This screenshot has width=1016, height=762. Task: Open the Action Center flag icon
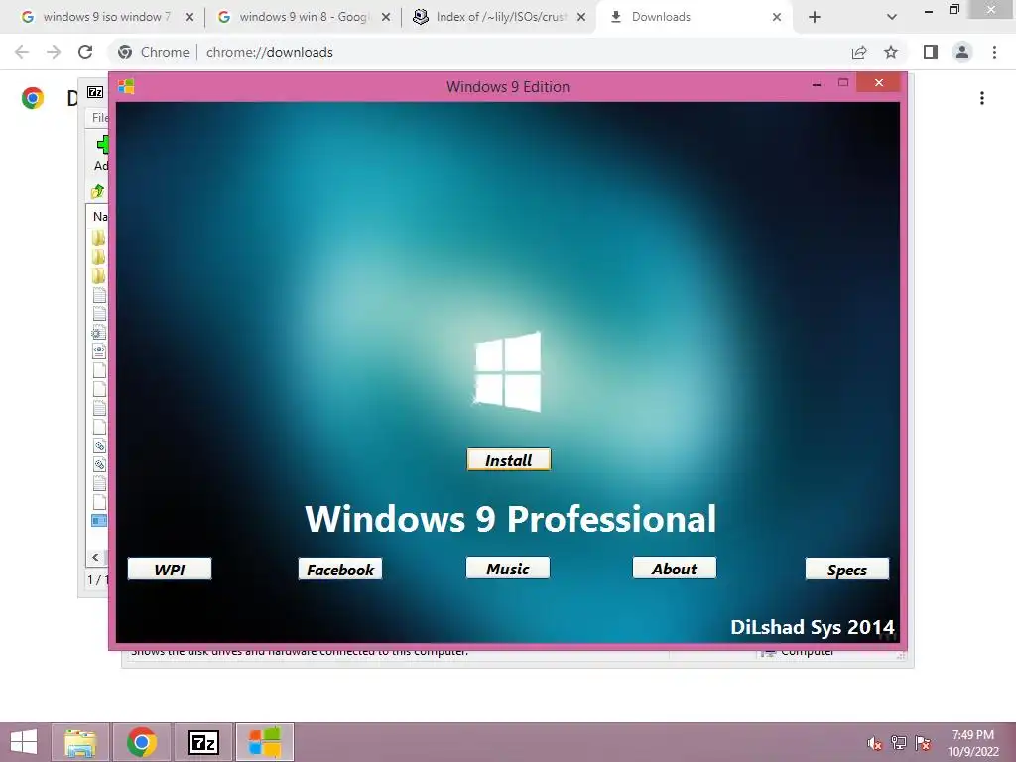point(923,742)
